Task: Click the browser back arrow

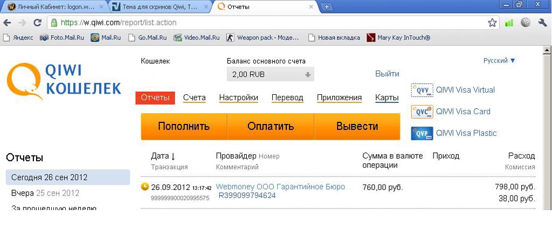Action: (8, 23)
